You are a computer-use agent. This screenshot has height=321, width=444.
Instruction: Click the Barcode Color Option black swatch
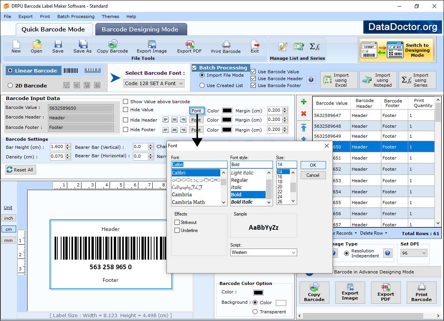tap(258, 293)
